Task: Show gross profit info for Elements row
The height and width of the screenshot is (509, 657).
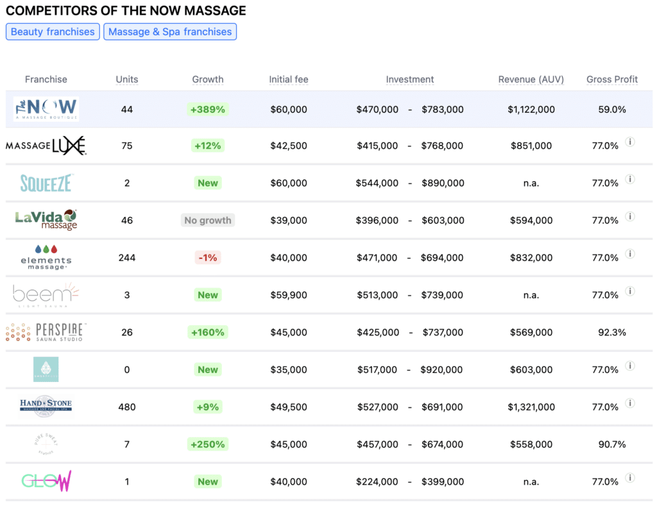Action: [630, 254]
